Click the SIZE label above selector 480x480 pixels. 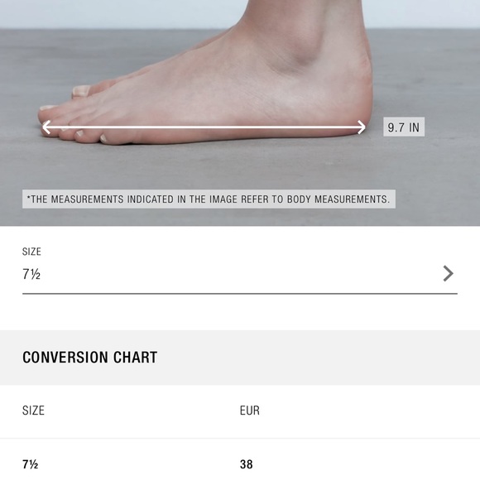31,252
